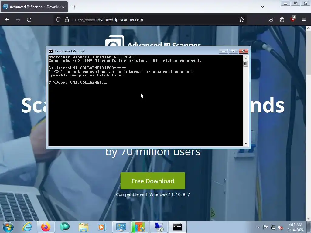Click the site security padlock icon

coord(67,20)
